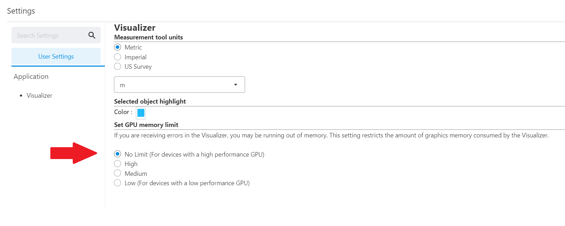The height and width of the screenshot is (226, 565).
Task: Click the Imperial label text
Action: click(x=136, y=57)
